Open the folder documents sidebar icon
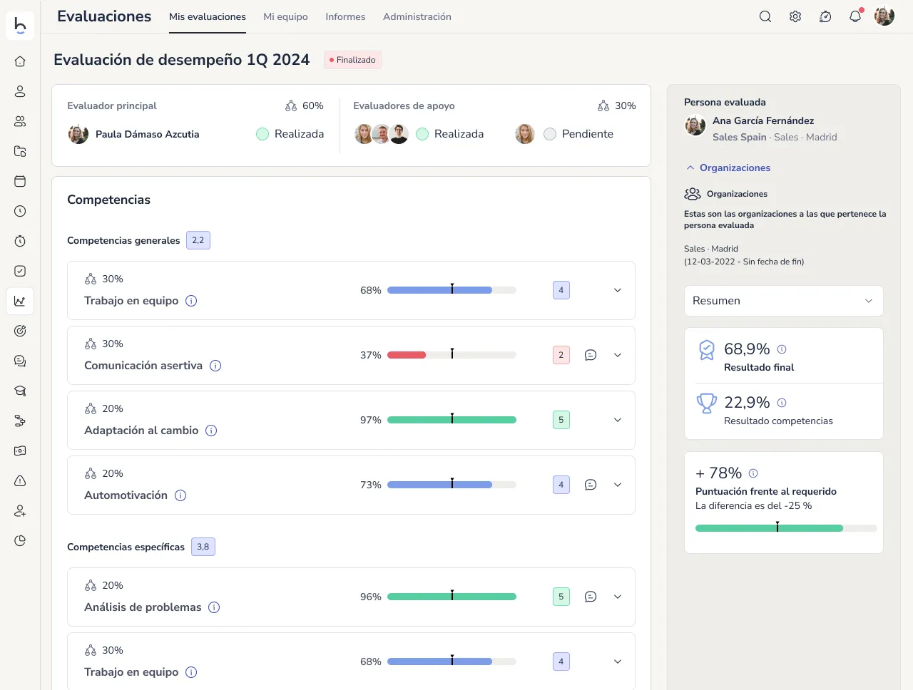The width and height of the screenshot is (913, 690). (x=20, y=151)
